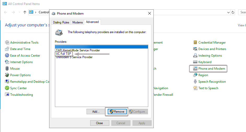Click the Remove button
The width and height of the screenshot is (246, 132).
(117, 112)
